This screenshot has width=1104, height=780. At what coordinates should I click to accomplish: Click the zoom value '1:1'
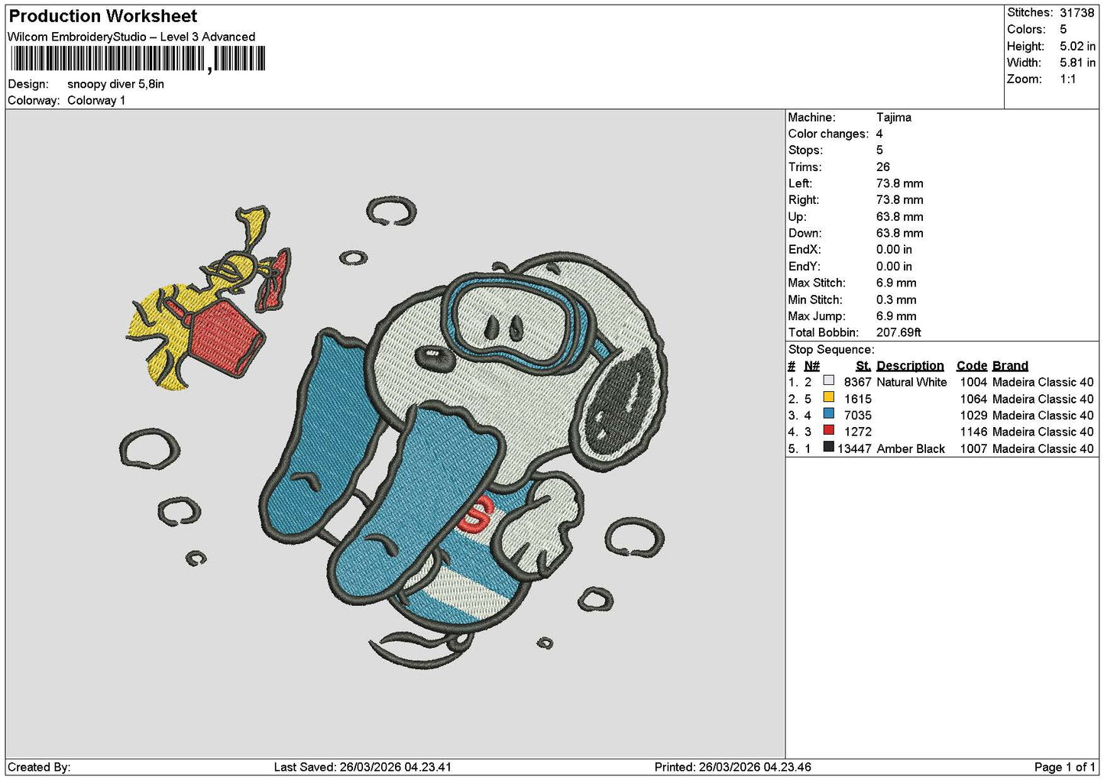coord(1068,79)
